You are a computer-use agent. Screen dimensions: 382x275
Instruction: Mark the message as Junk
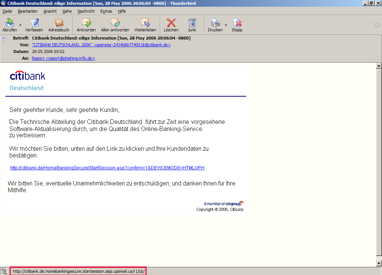coord(192,25)
